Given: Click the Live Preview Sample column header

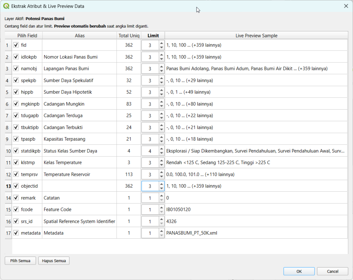Looking at the screenshot, I should pyautogui.click(x=256, y=36).
